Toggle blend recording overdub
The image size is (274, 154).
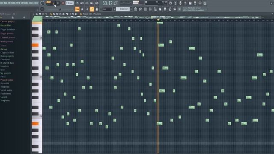pyautogui.click(x=92, y=3)
